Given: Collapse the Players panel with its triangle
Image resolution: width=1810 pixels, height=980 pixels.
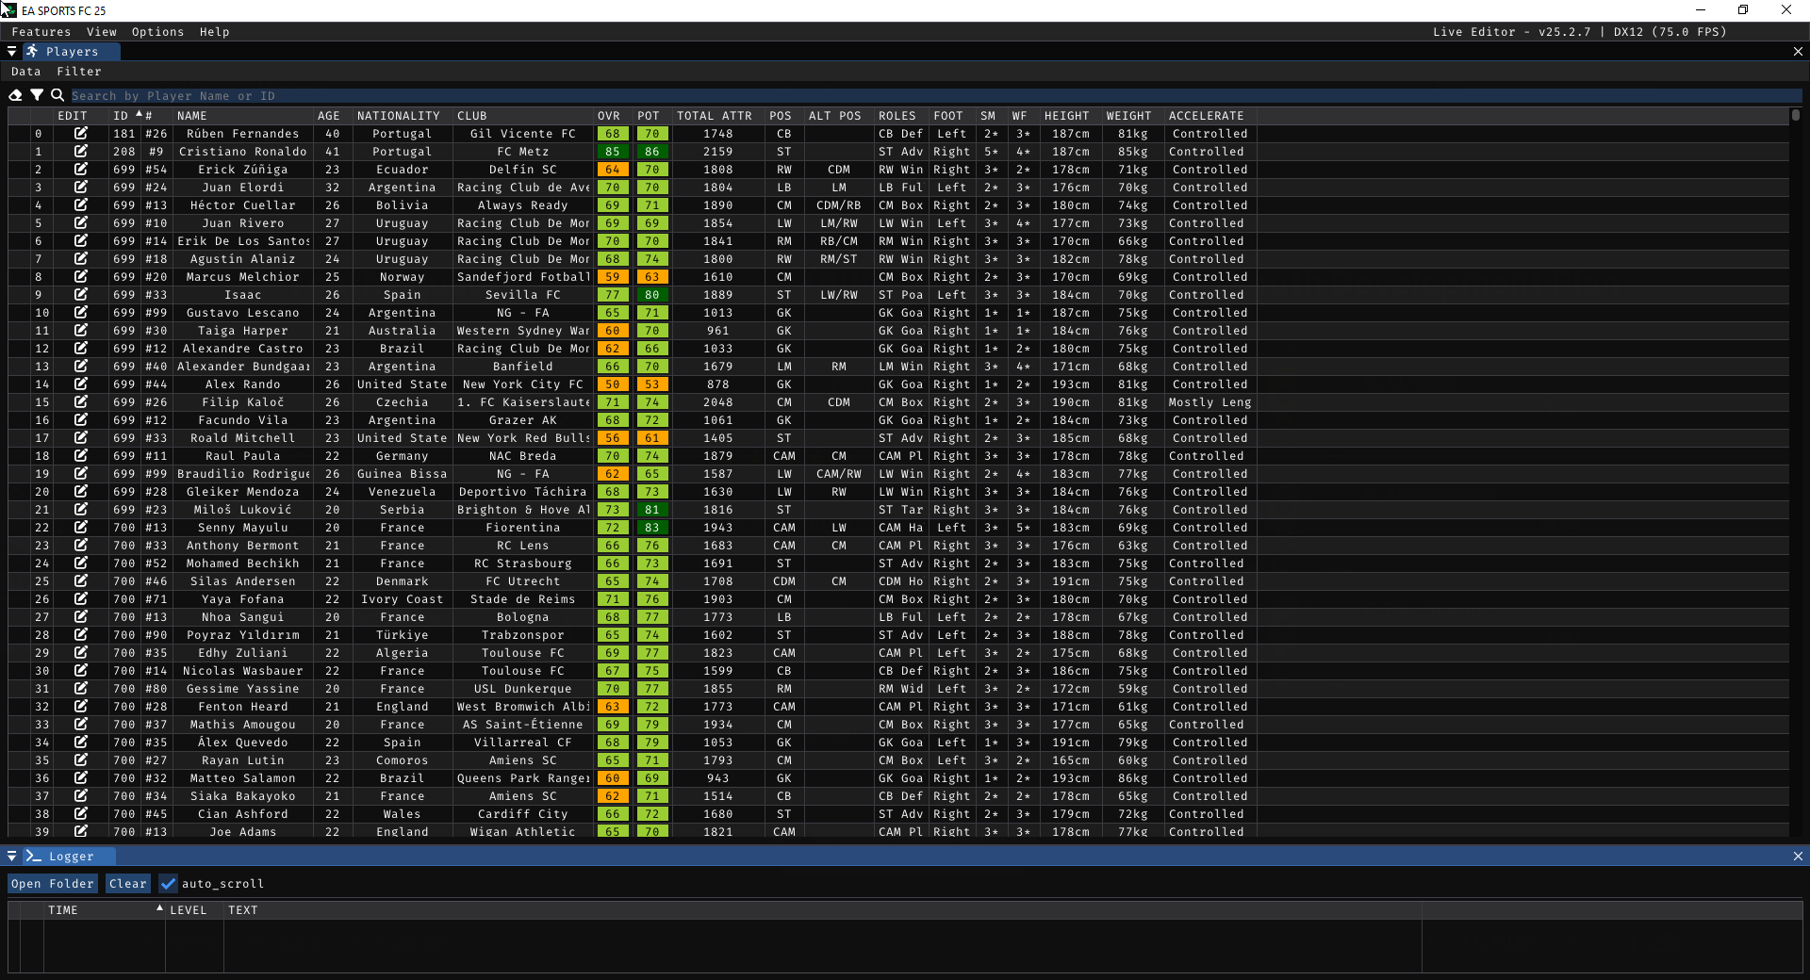Looking at the screenshot, I should click(x=12, y=52).
